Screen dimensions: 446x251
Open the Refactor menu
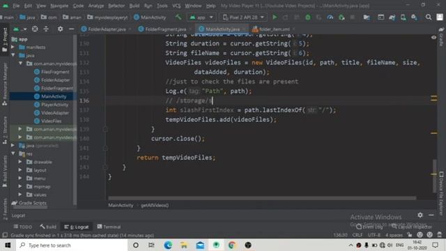tap(116, 6)
